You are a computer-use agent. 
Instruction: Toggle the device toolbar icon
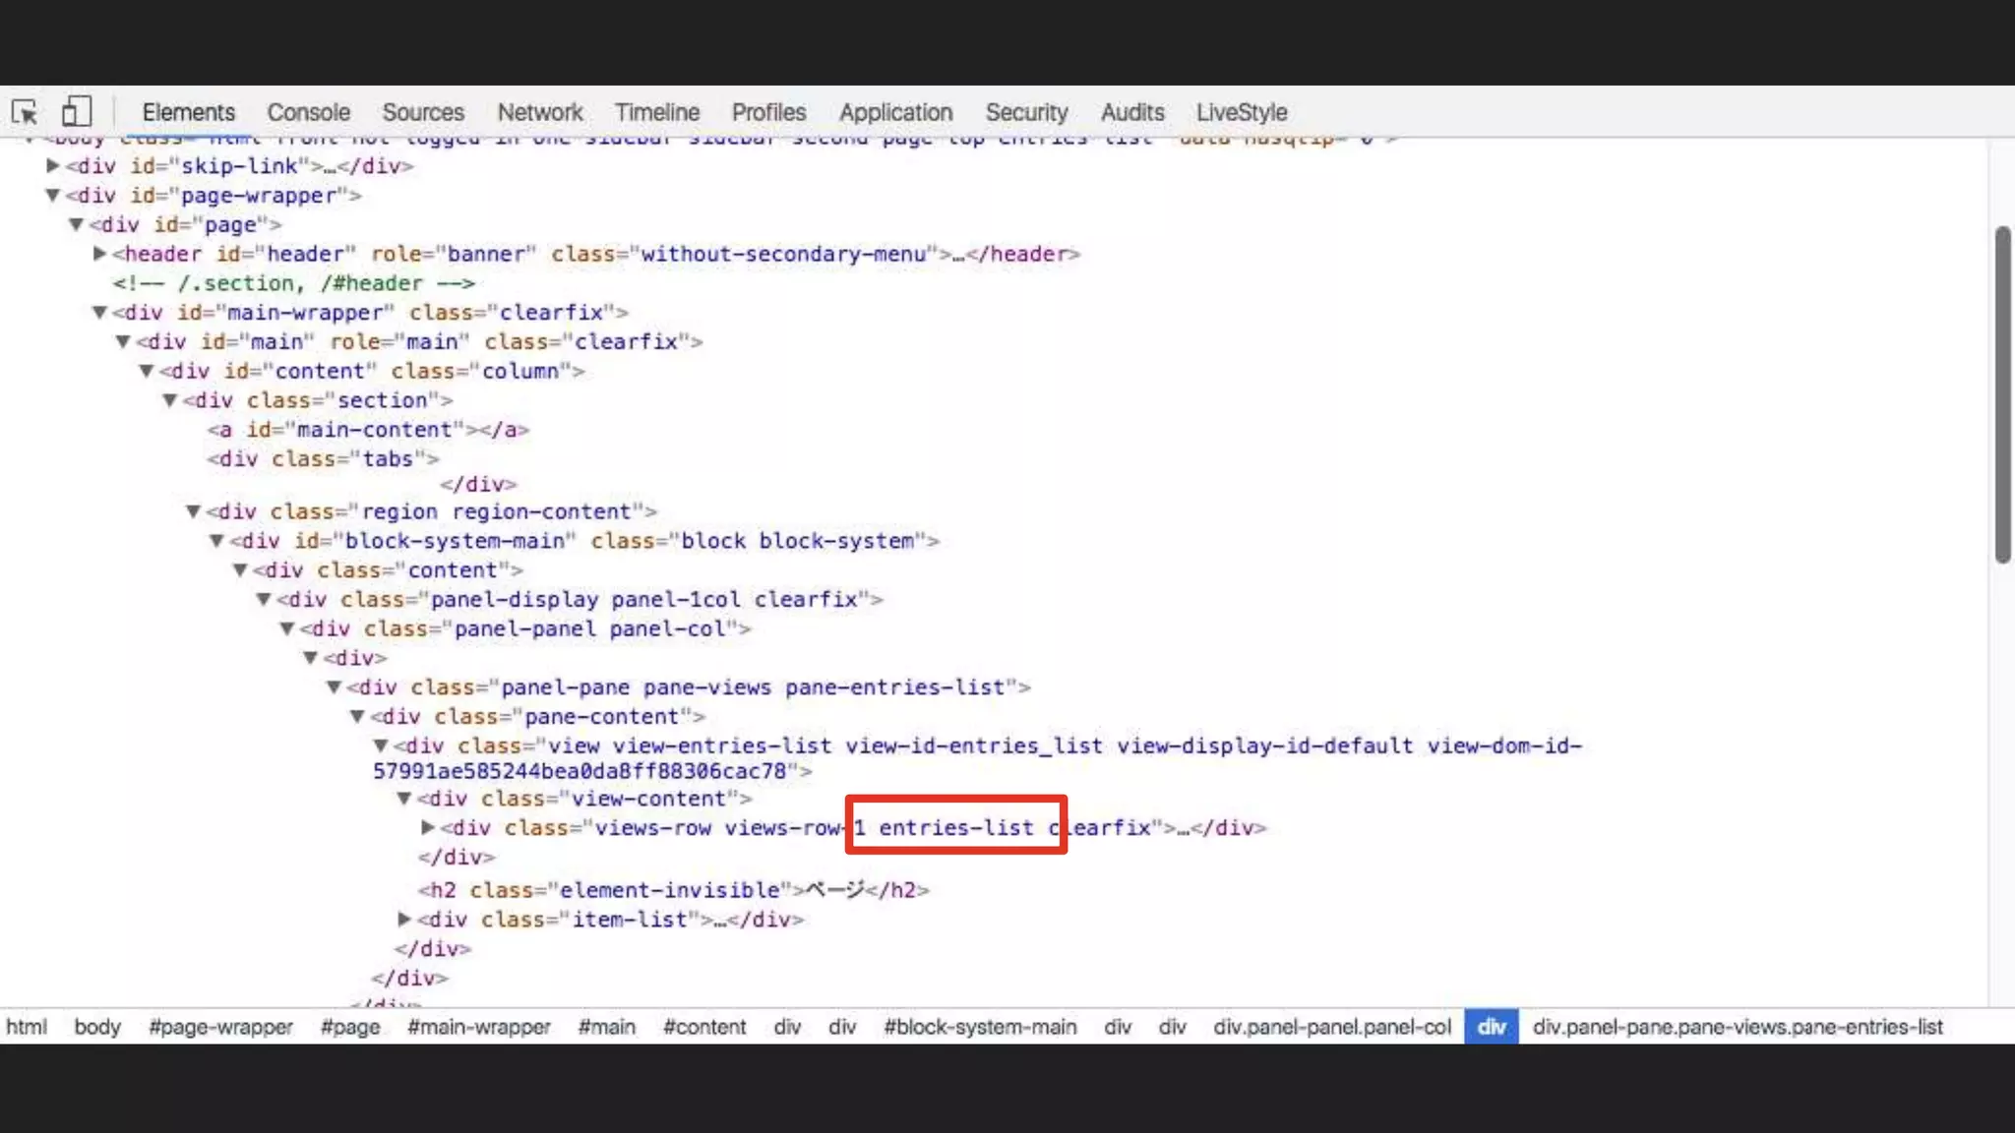(77, 112)
